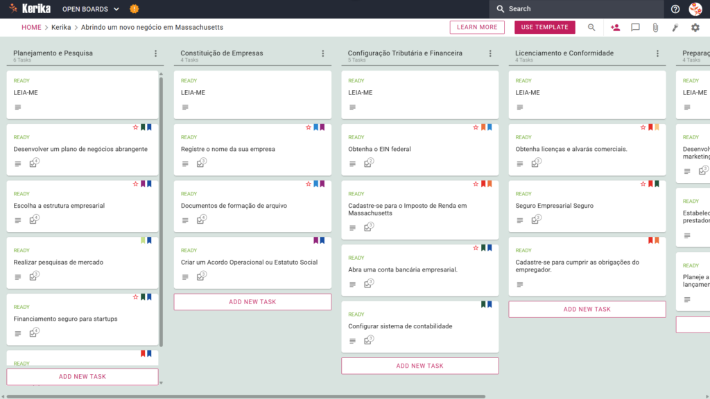This screenshot has width=710, height=399.
Task: Open the highlight pin tool icon
Action: [x=675, y=28]
